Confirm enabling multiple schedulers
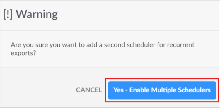The image size is (220, 108). click(162, 90)
